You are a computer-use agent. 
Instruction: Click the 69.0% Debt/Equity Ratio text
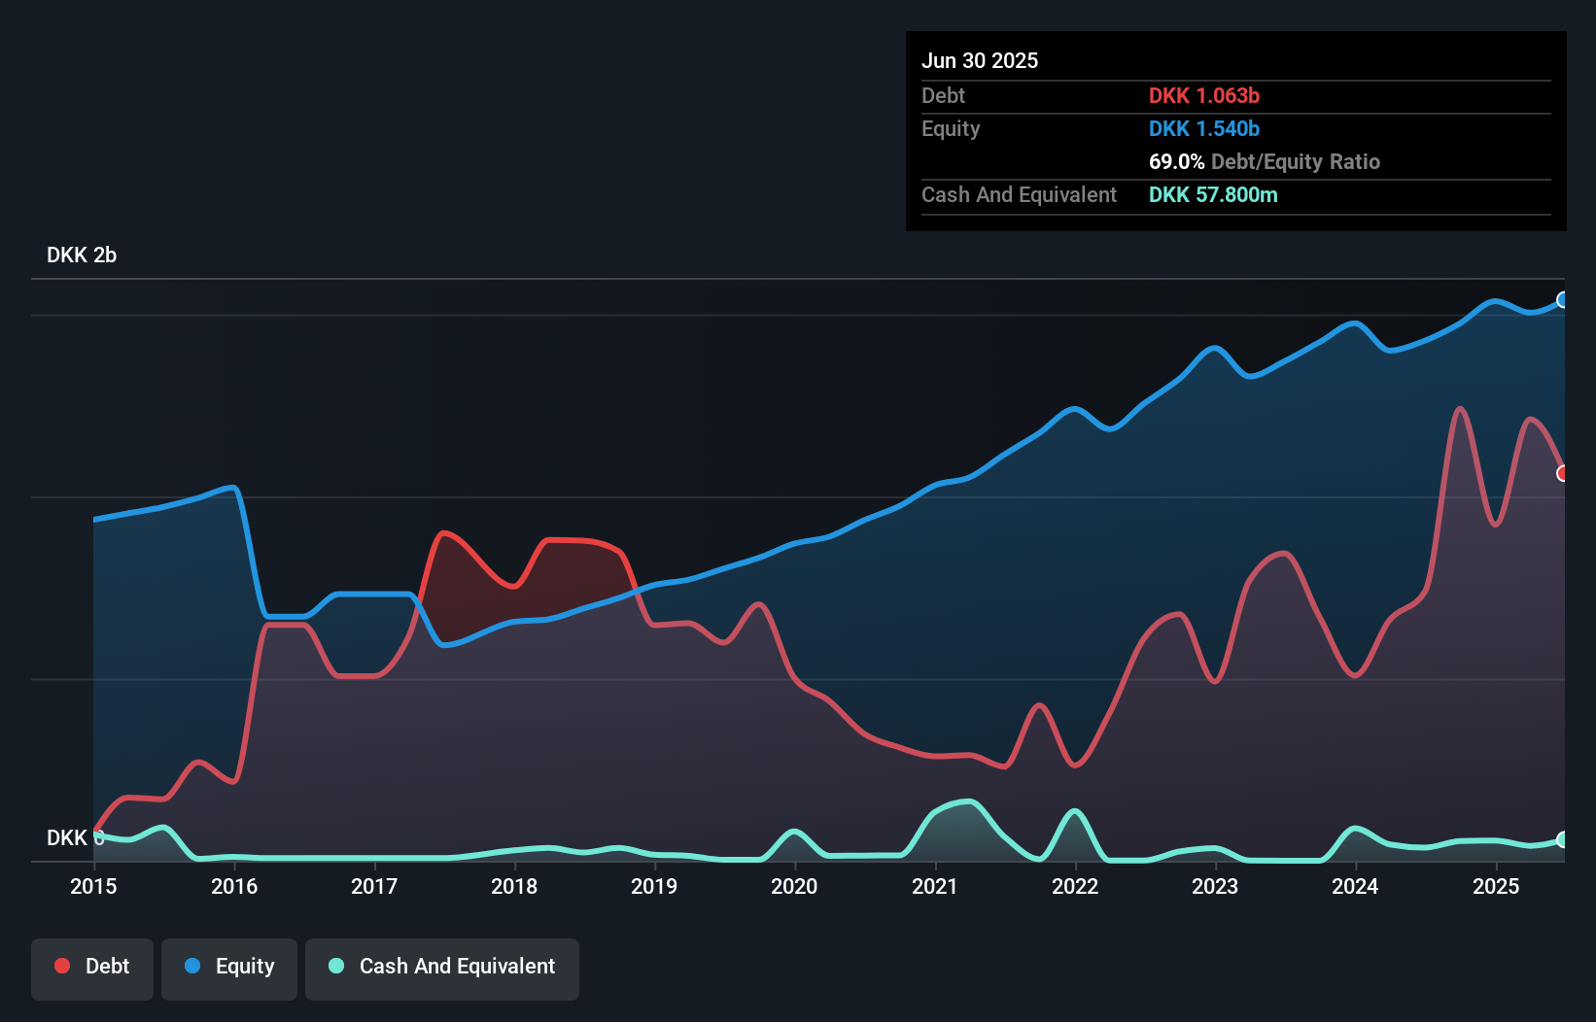coord(1264,162)
